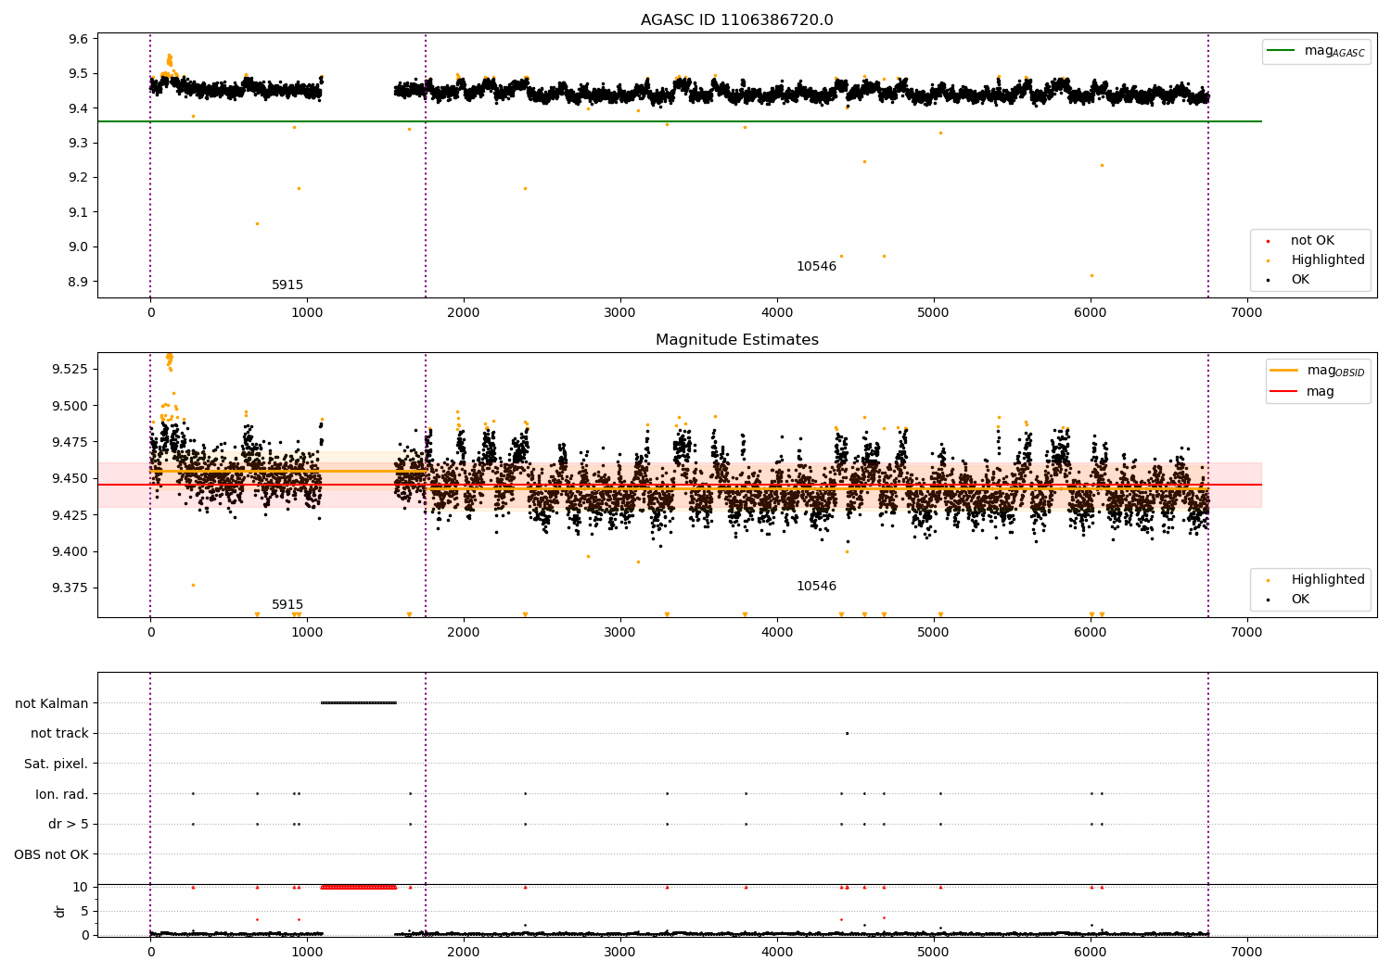Click the 'dr > 5' axis label
The image size is (1391, 973).
coord(69,824)
